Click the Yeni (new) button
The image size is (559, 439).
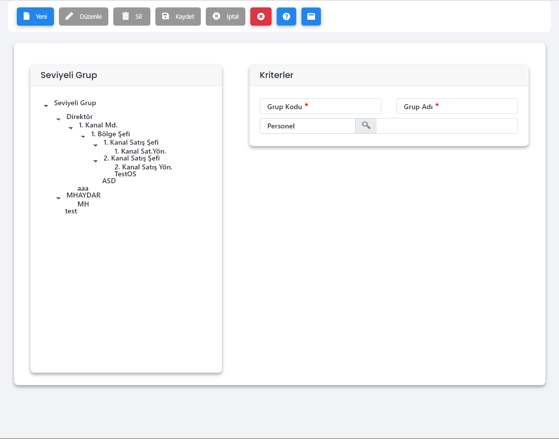pos(35,16)
